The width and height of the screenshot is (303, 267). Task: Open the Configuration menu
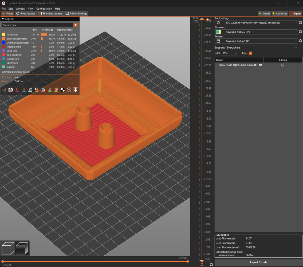point(44,9)
